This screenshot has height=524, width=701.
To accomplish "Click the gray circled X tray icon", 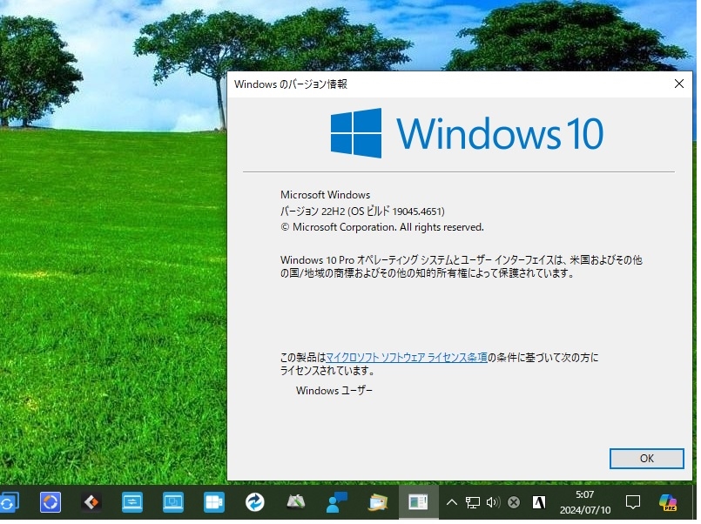I will point(514,502).
